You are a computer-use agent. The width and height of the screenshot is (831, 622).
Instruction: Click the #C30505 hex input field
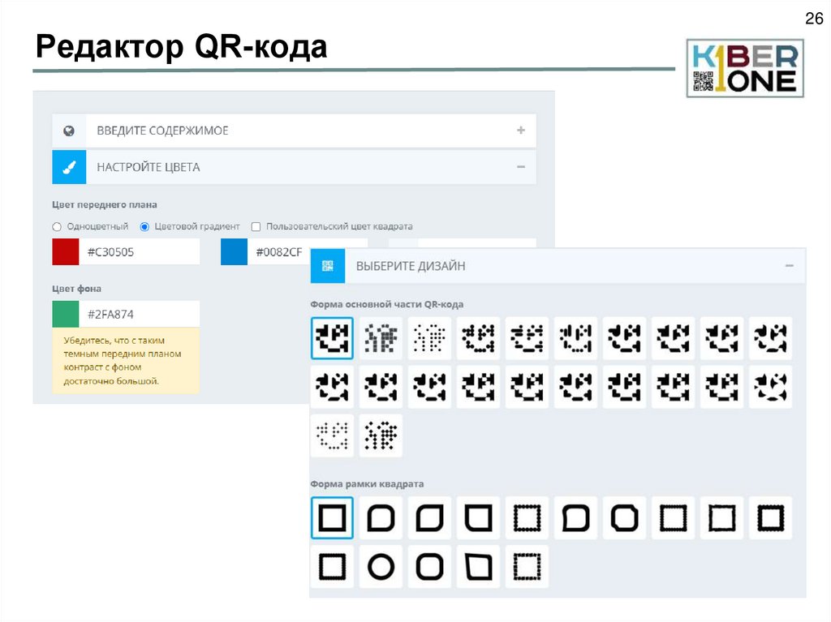[x=140, y=251]
